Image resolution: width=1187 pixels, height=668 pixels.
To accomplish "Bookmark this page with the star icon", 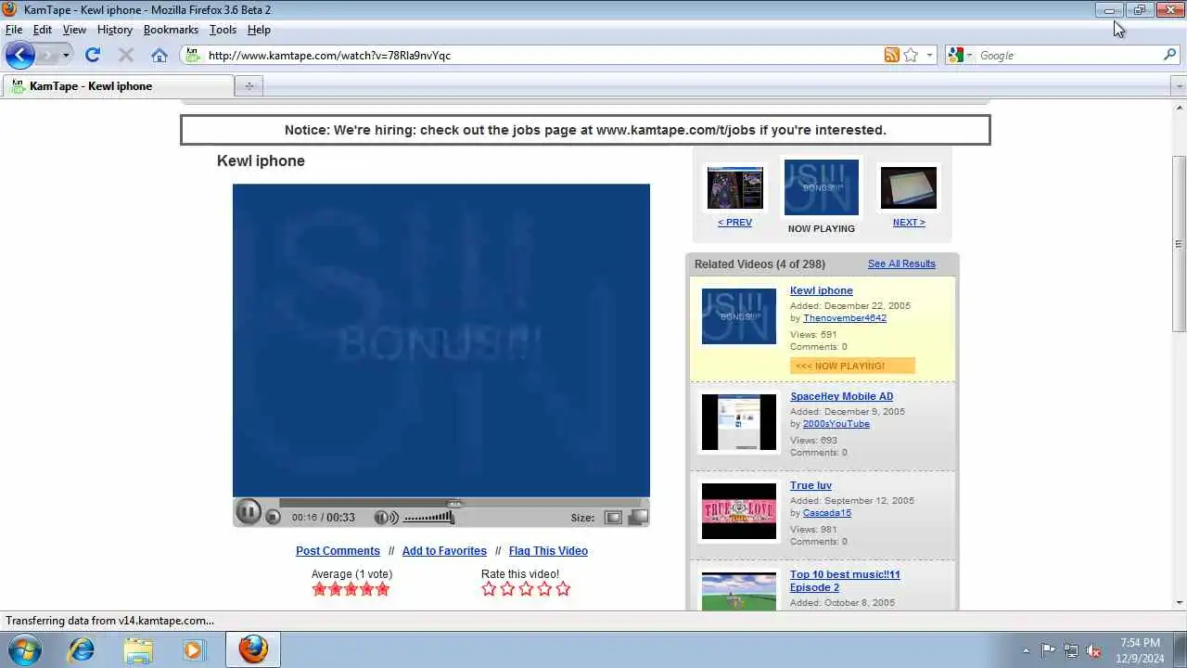I will pyautogui.click(x=911, y=55).
